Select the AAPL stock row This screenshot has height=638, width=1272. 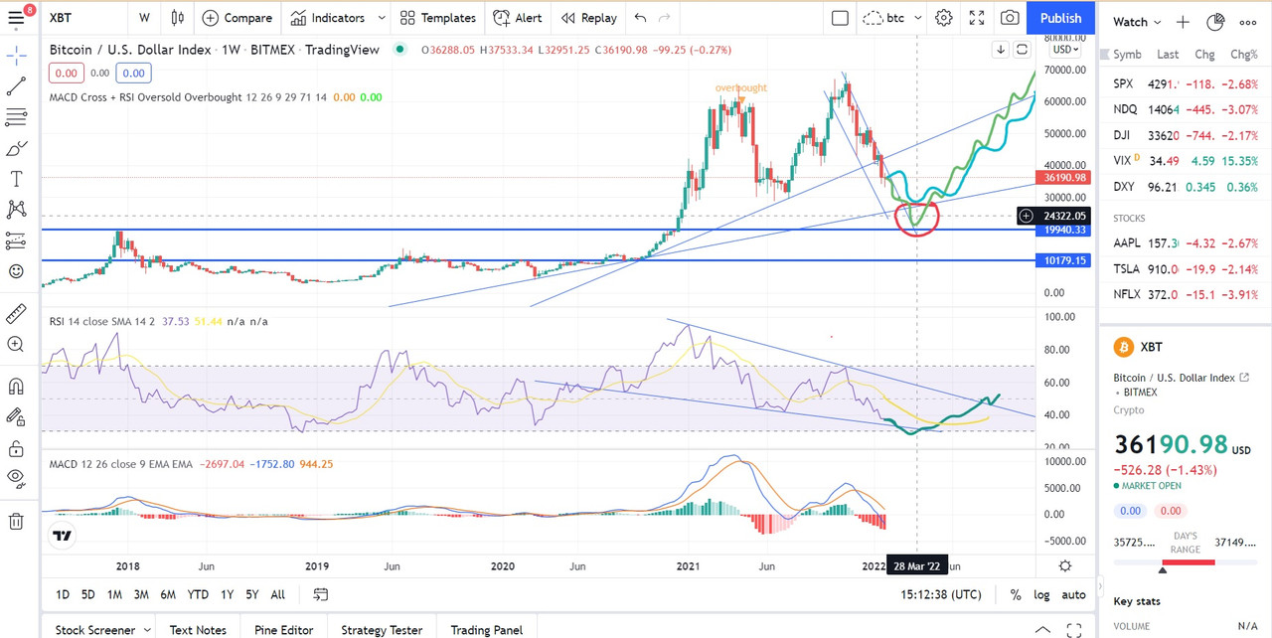pos(1186,242)
